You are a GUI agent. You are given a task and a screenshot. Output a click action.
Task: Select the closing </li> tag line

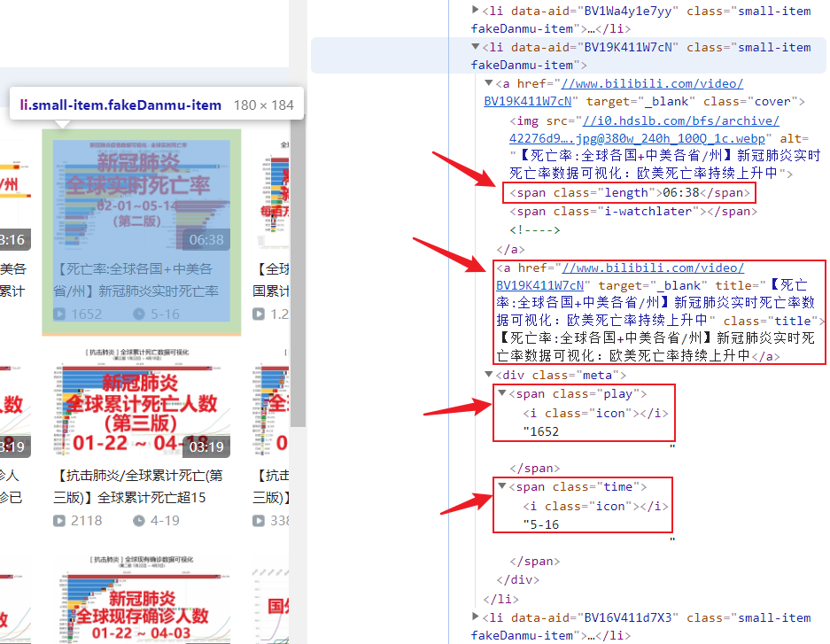[500, 599]
